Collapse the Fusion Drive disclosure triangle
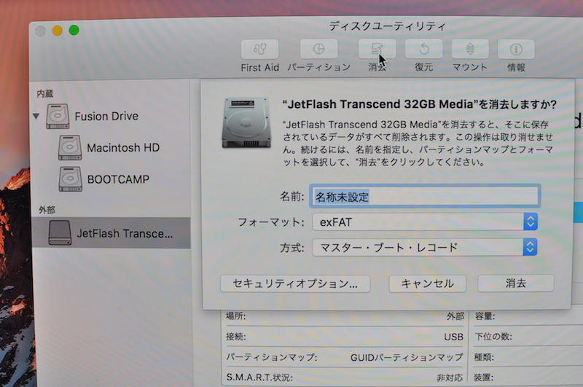This screenshot has height=387, width=583. click(x=36, y=117)
